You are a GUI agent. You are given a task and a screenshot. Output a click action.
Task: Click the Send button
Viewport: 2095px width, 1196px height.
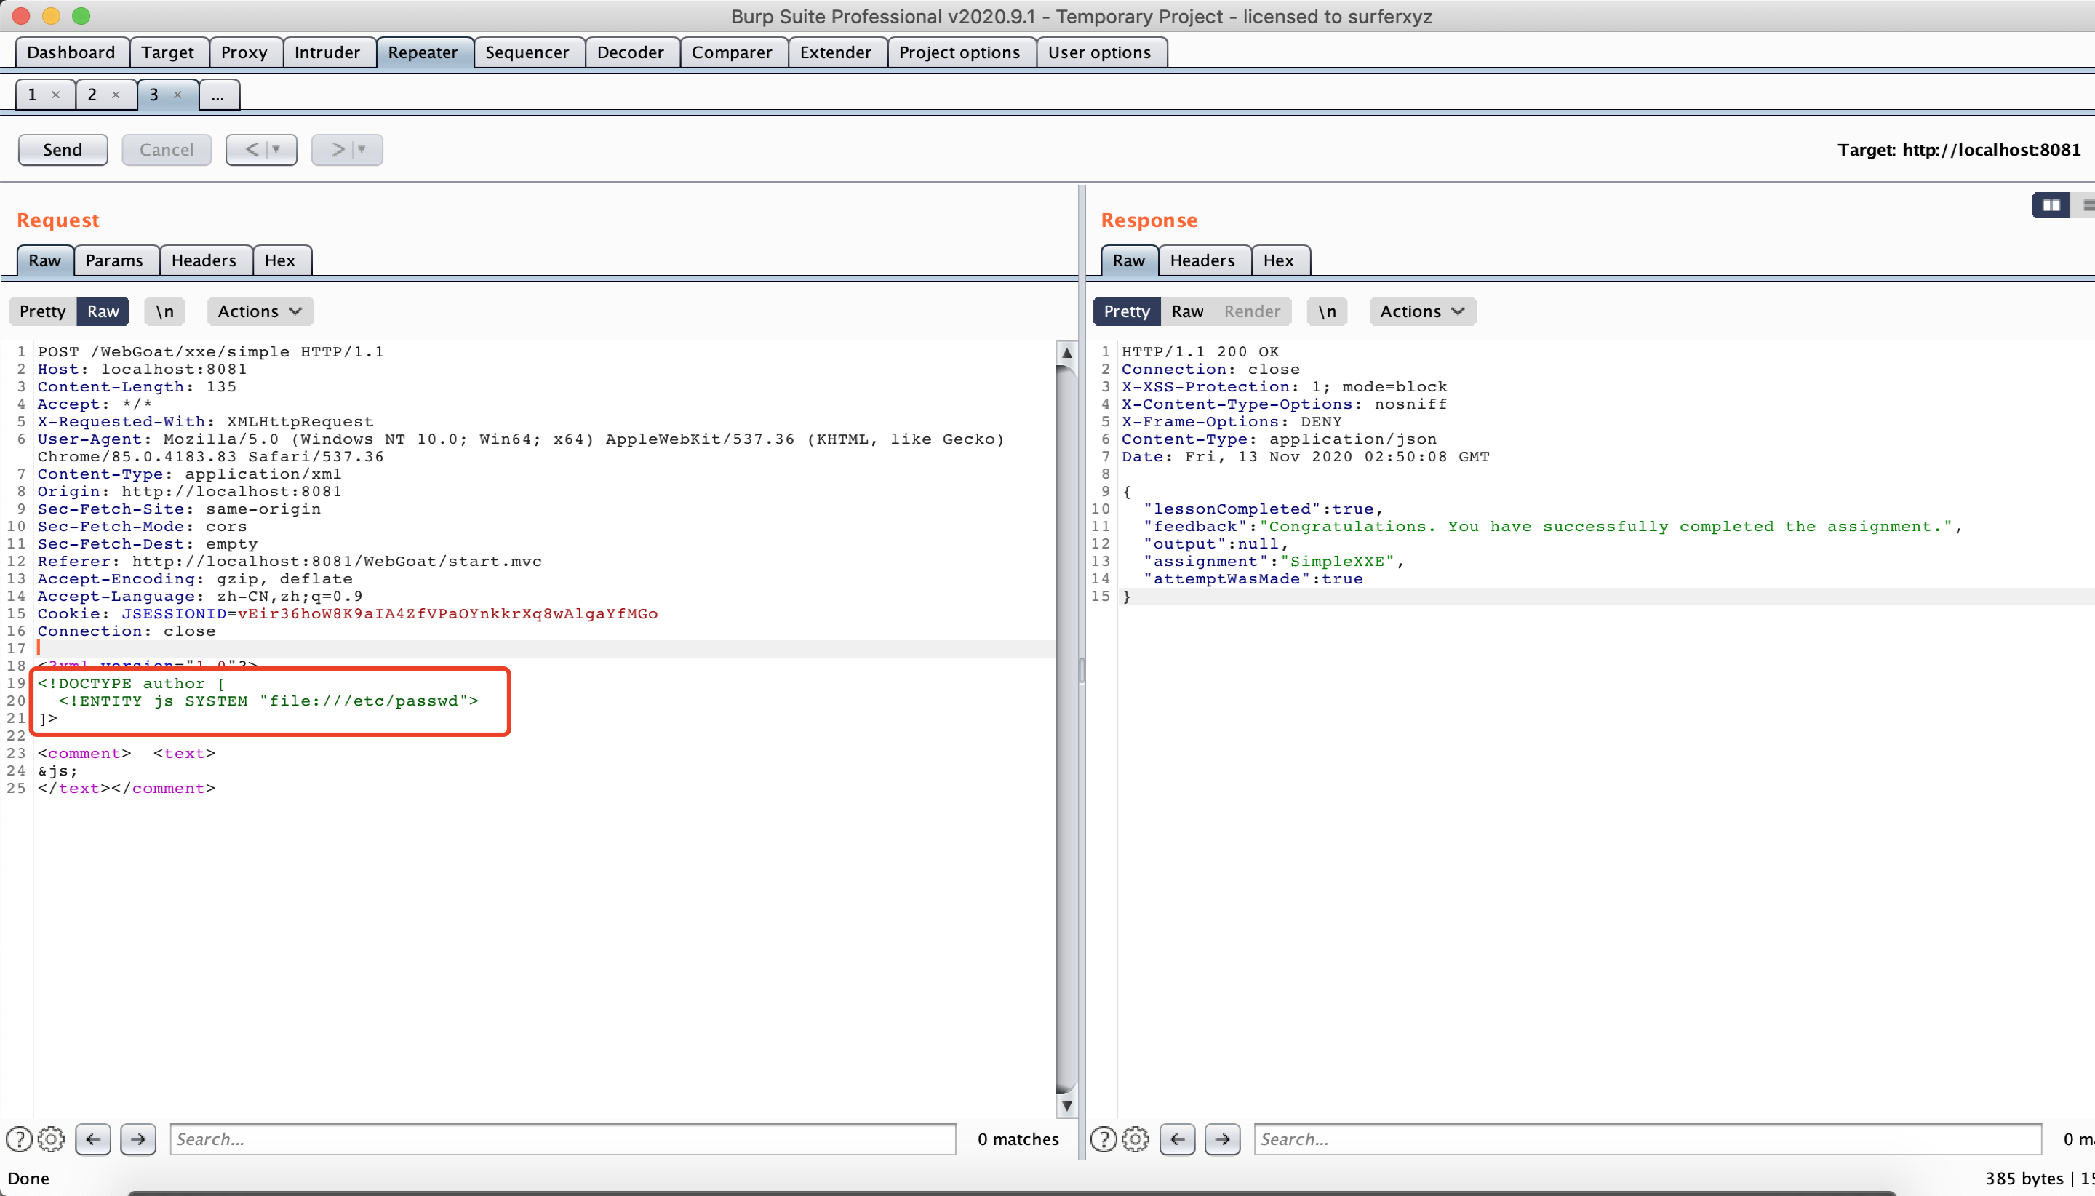pos(63,150)
